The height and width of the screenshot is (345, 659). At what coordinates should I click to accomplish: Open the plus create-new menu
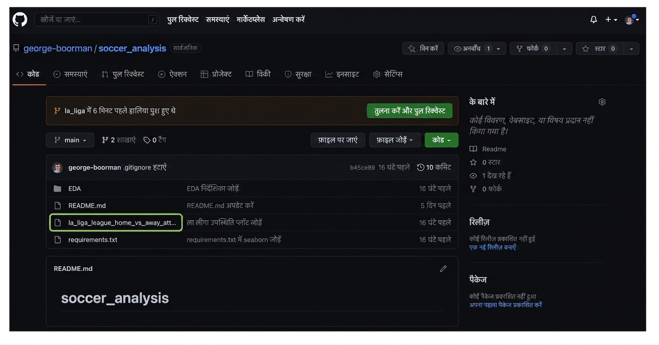(611, 19)
